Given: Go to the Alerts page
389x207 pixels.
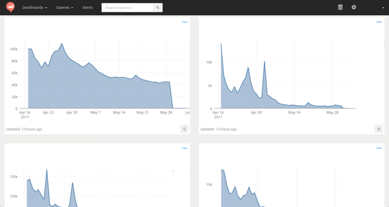Looking at the screenshot, I should coord(88,7).
